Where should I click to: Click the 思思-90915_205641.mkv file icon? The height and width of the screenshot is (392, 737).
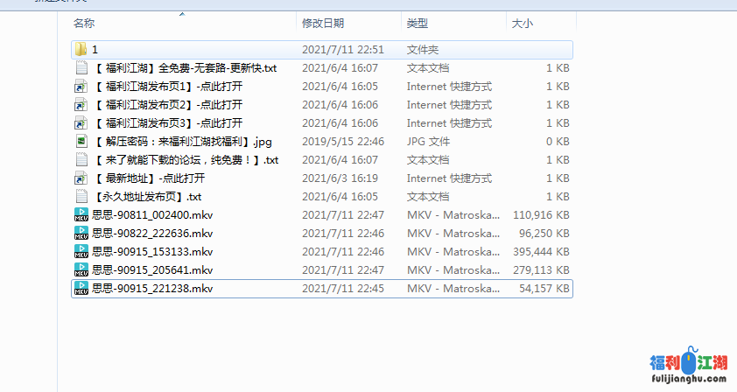click(x=81, y=270)
